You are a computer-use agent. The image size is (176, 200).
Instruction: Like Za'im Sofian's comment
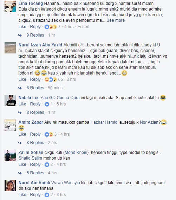(22, 164)
